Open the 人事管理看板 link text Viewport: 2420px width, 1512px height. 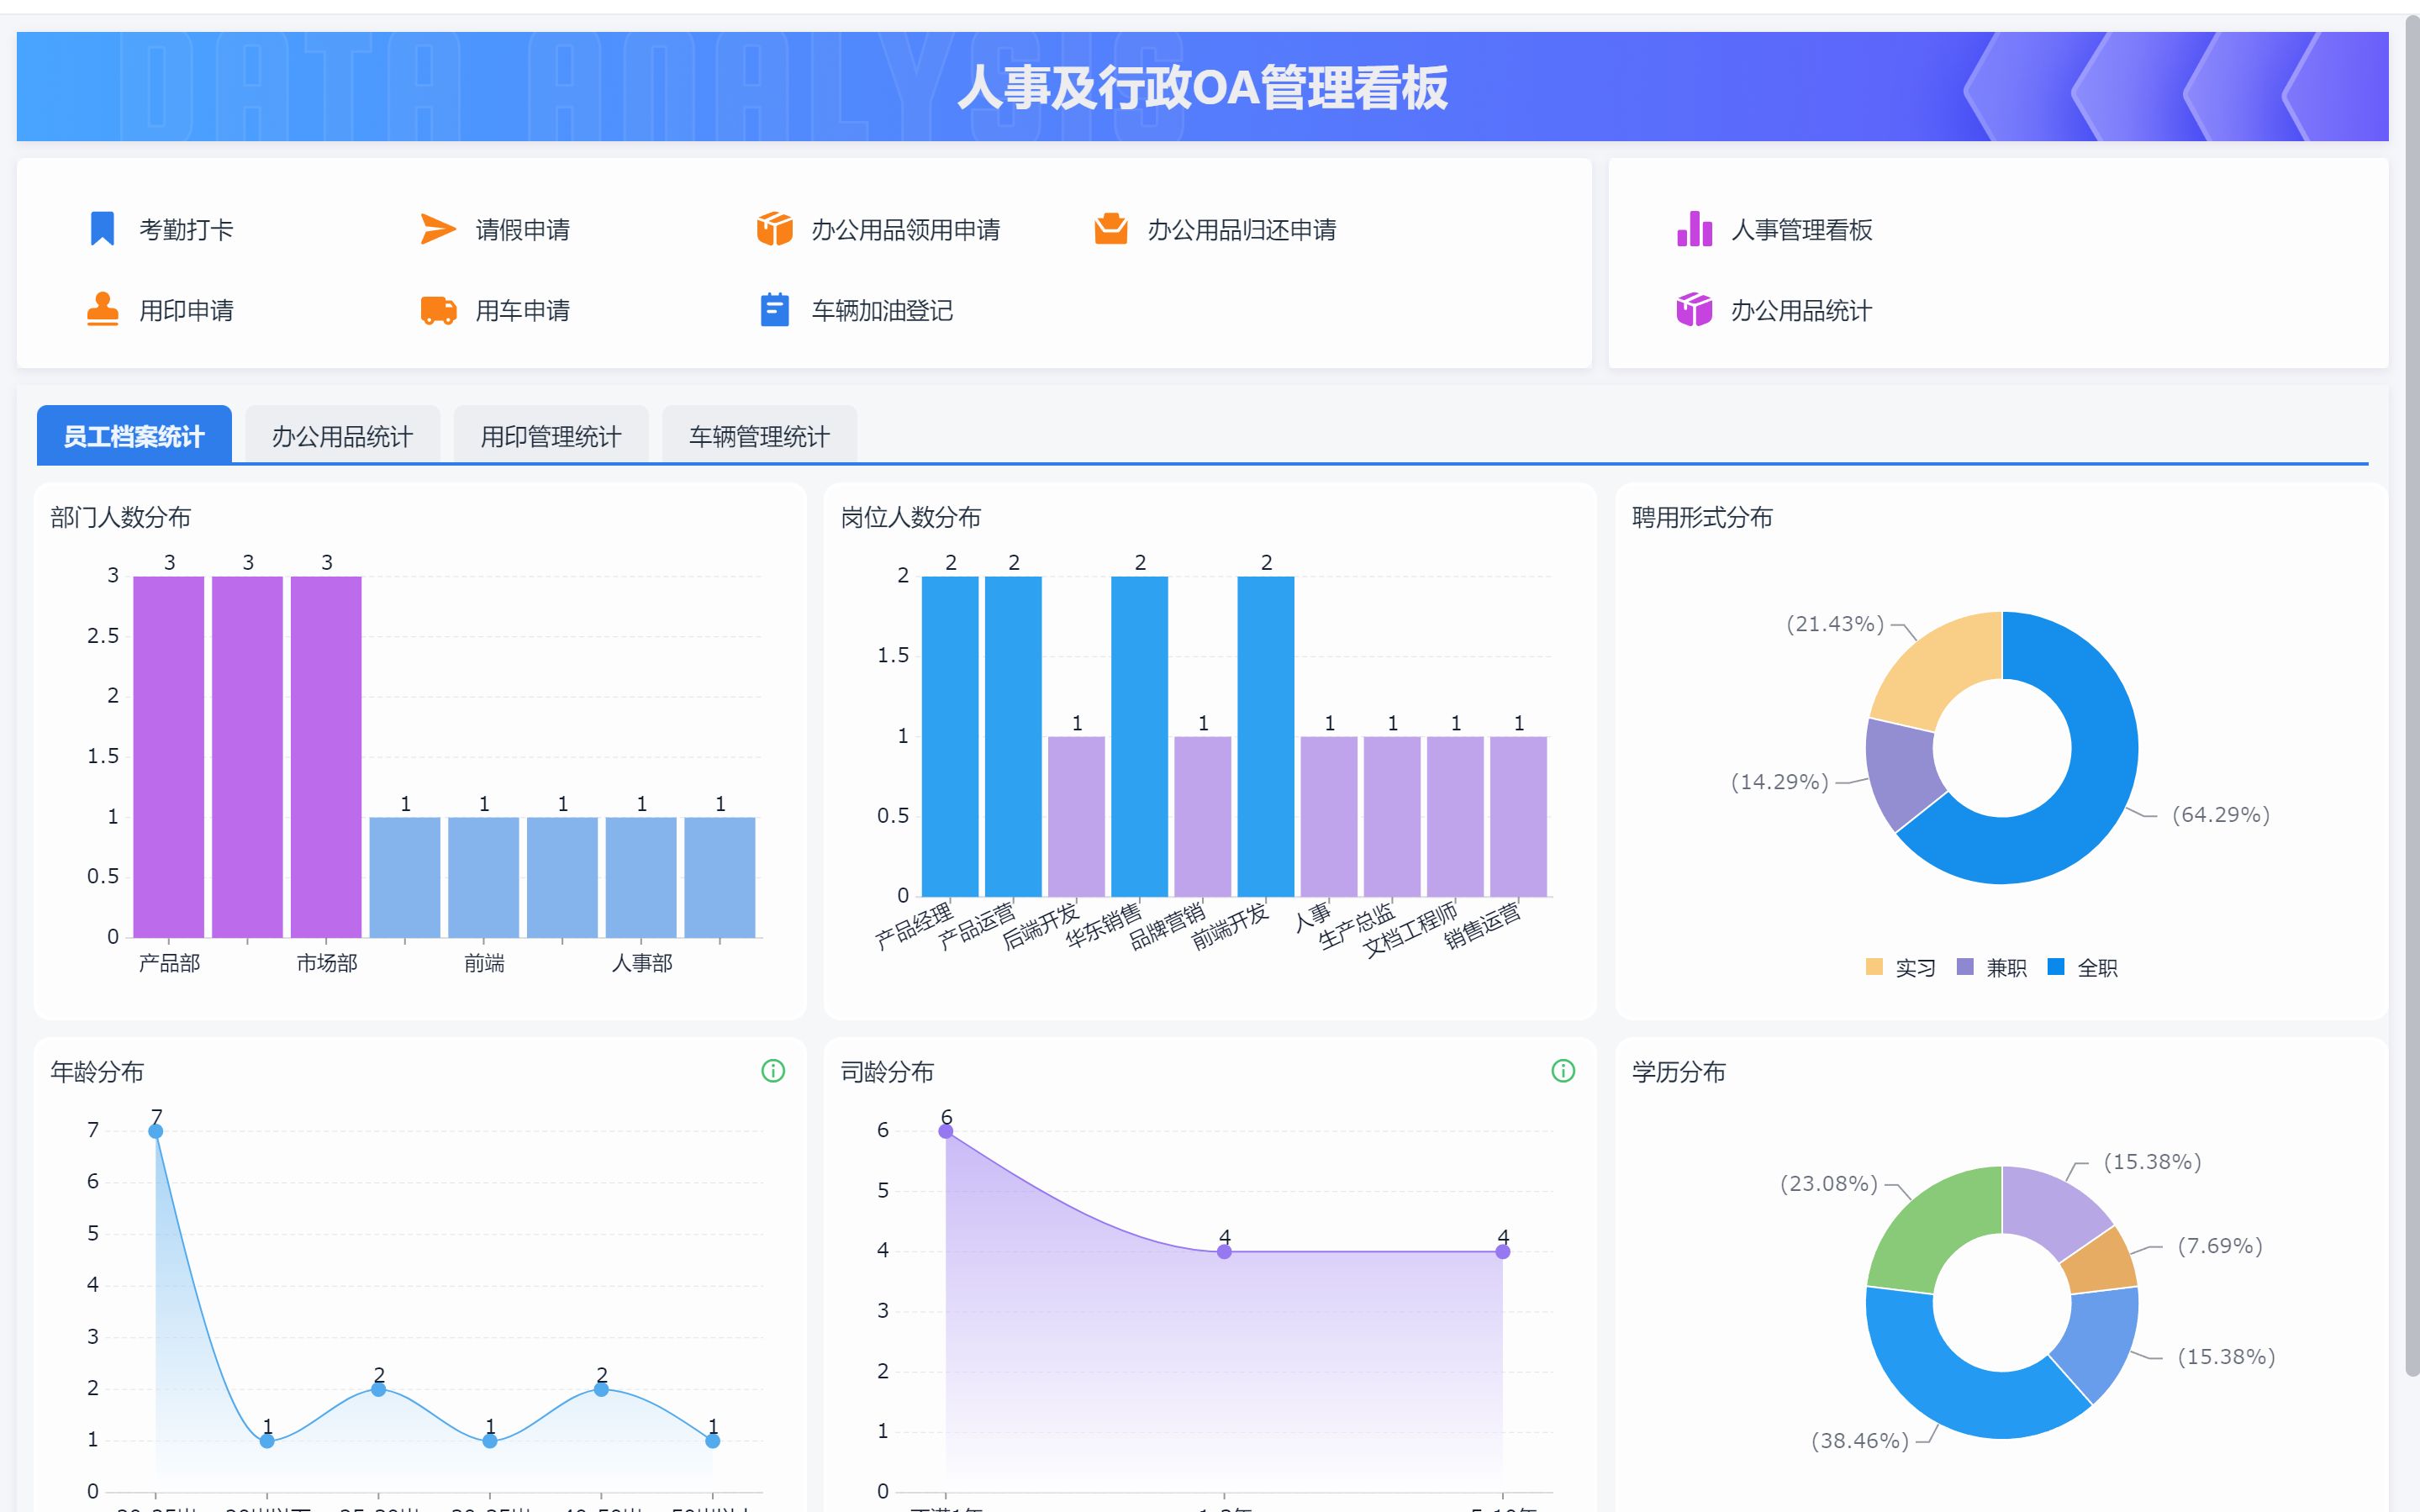[x=1801, y=230]
